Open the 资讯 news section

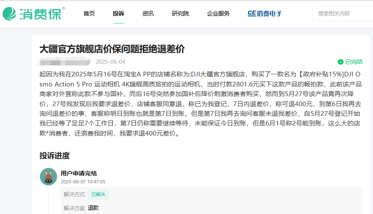coord(148,13)
